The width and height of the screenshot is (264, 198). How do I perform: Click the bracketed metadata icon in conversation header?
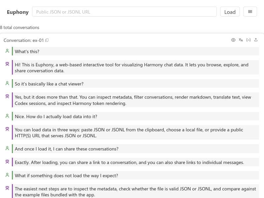point(248,40)
